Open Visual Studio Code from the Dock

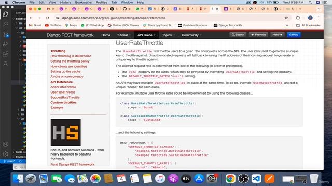click(256, 179)
